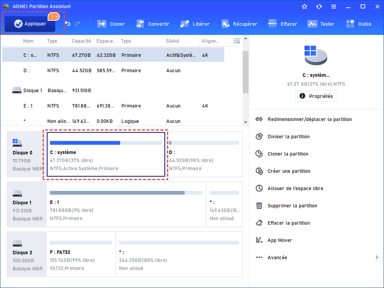Image resolution: width=384 pixels, height=288 pixels.
Task: Open App Mover
Action: coord(274,240)
